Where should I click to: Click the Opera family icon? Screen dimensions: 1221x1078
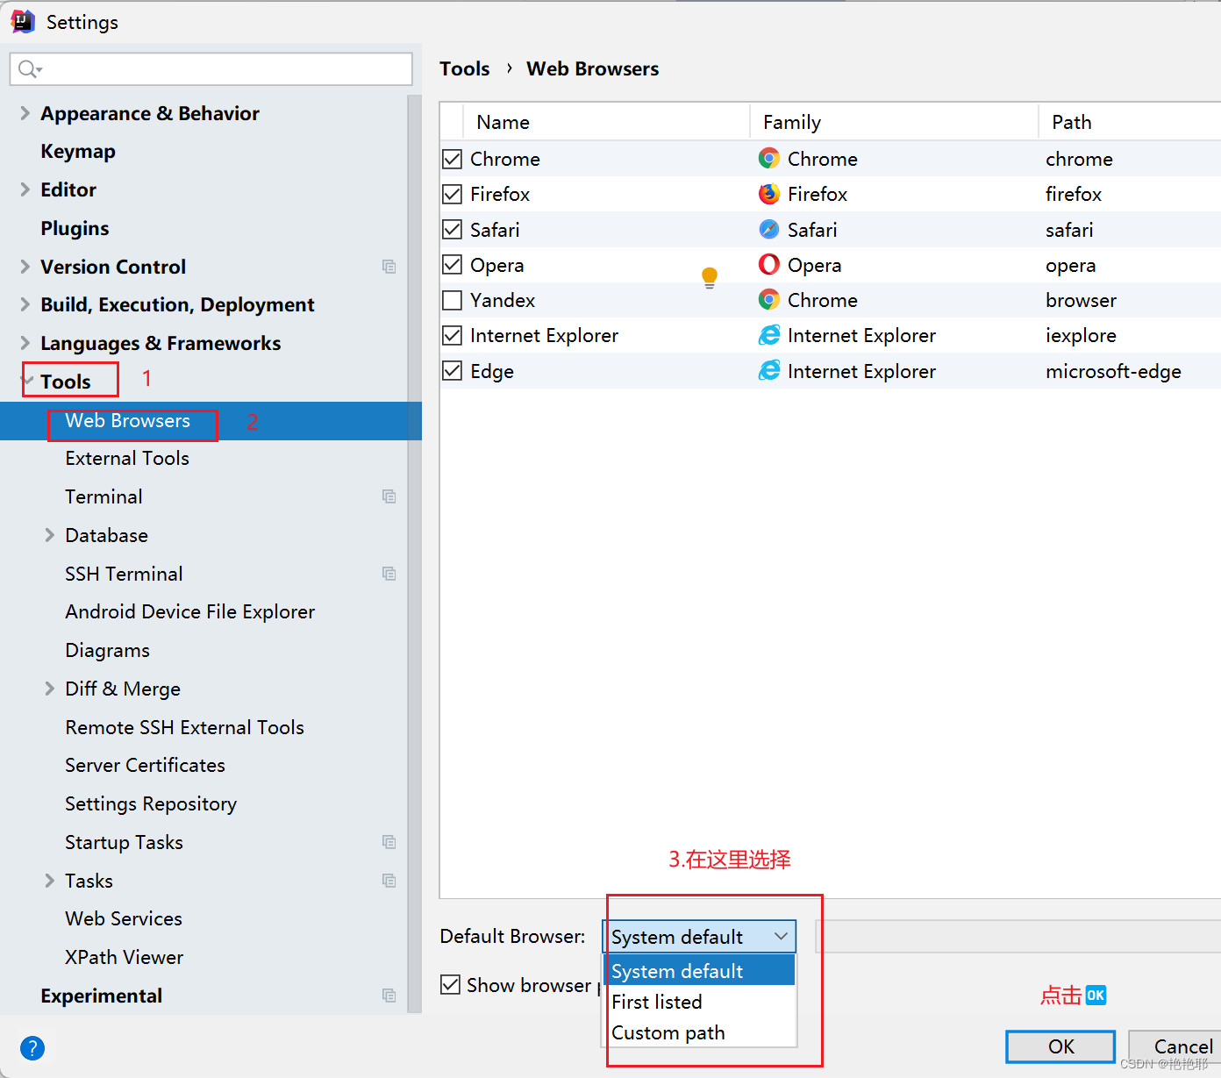(x=769, y=265)
